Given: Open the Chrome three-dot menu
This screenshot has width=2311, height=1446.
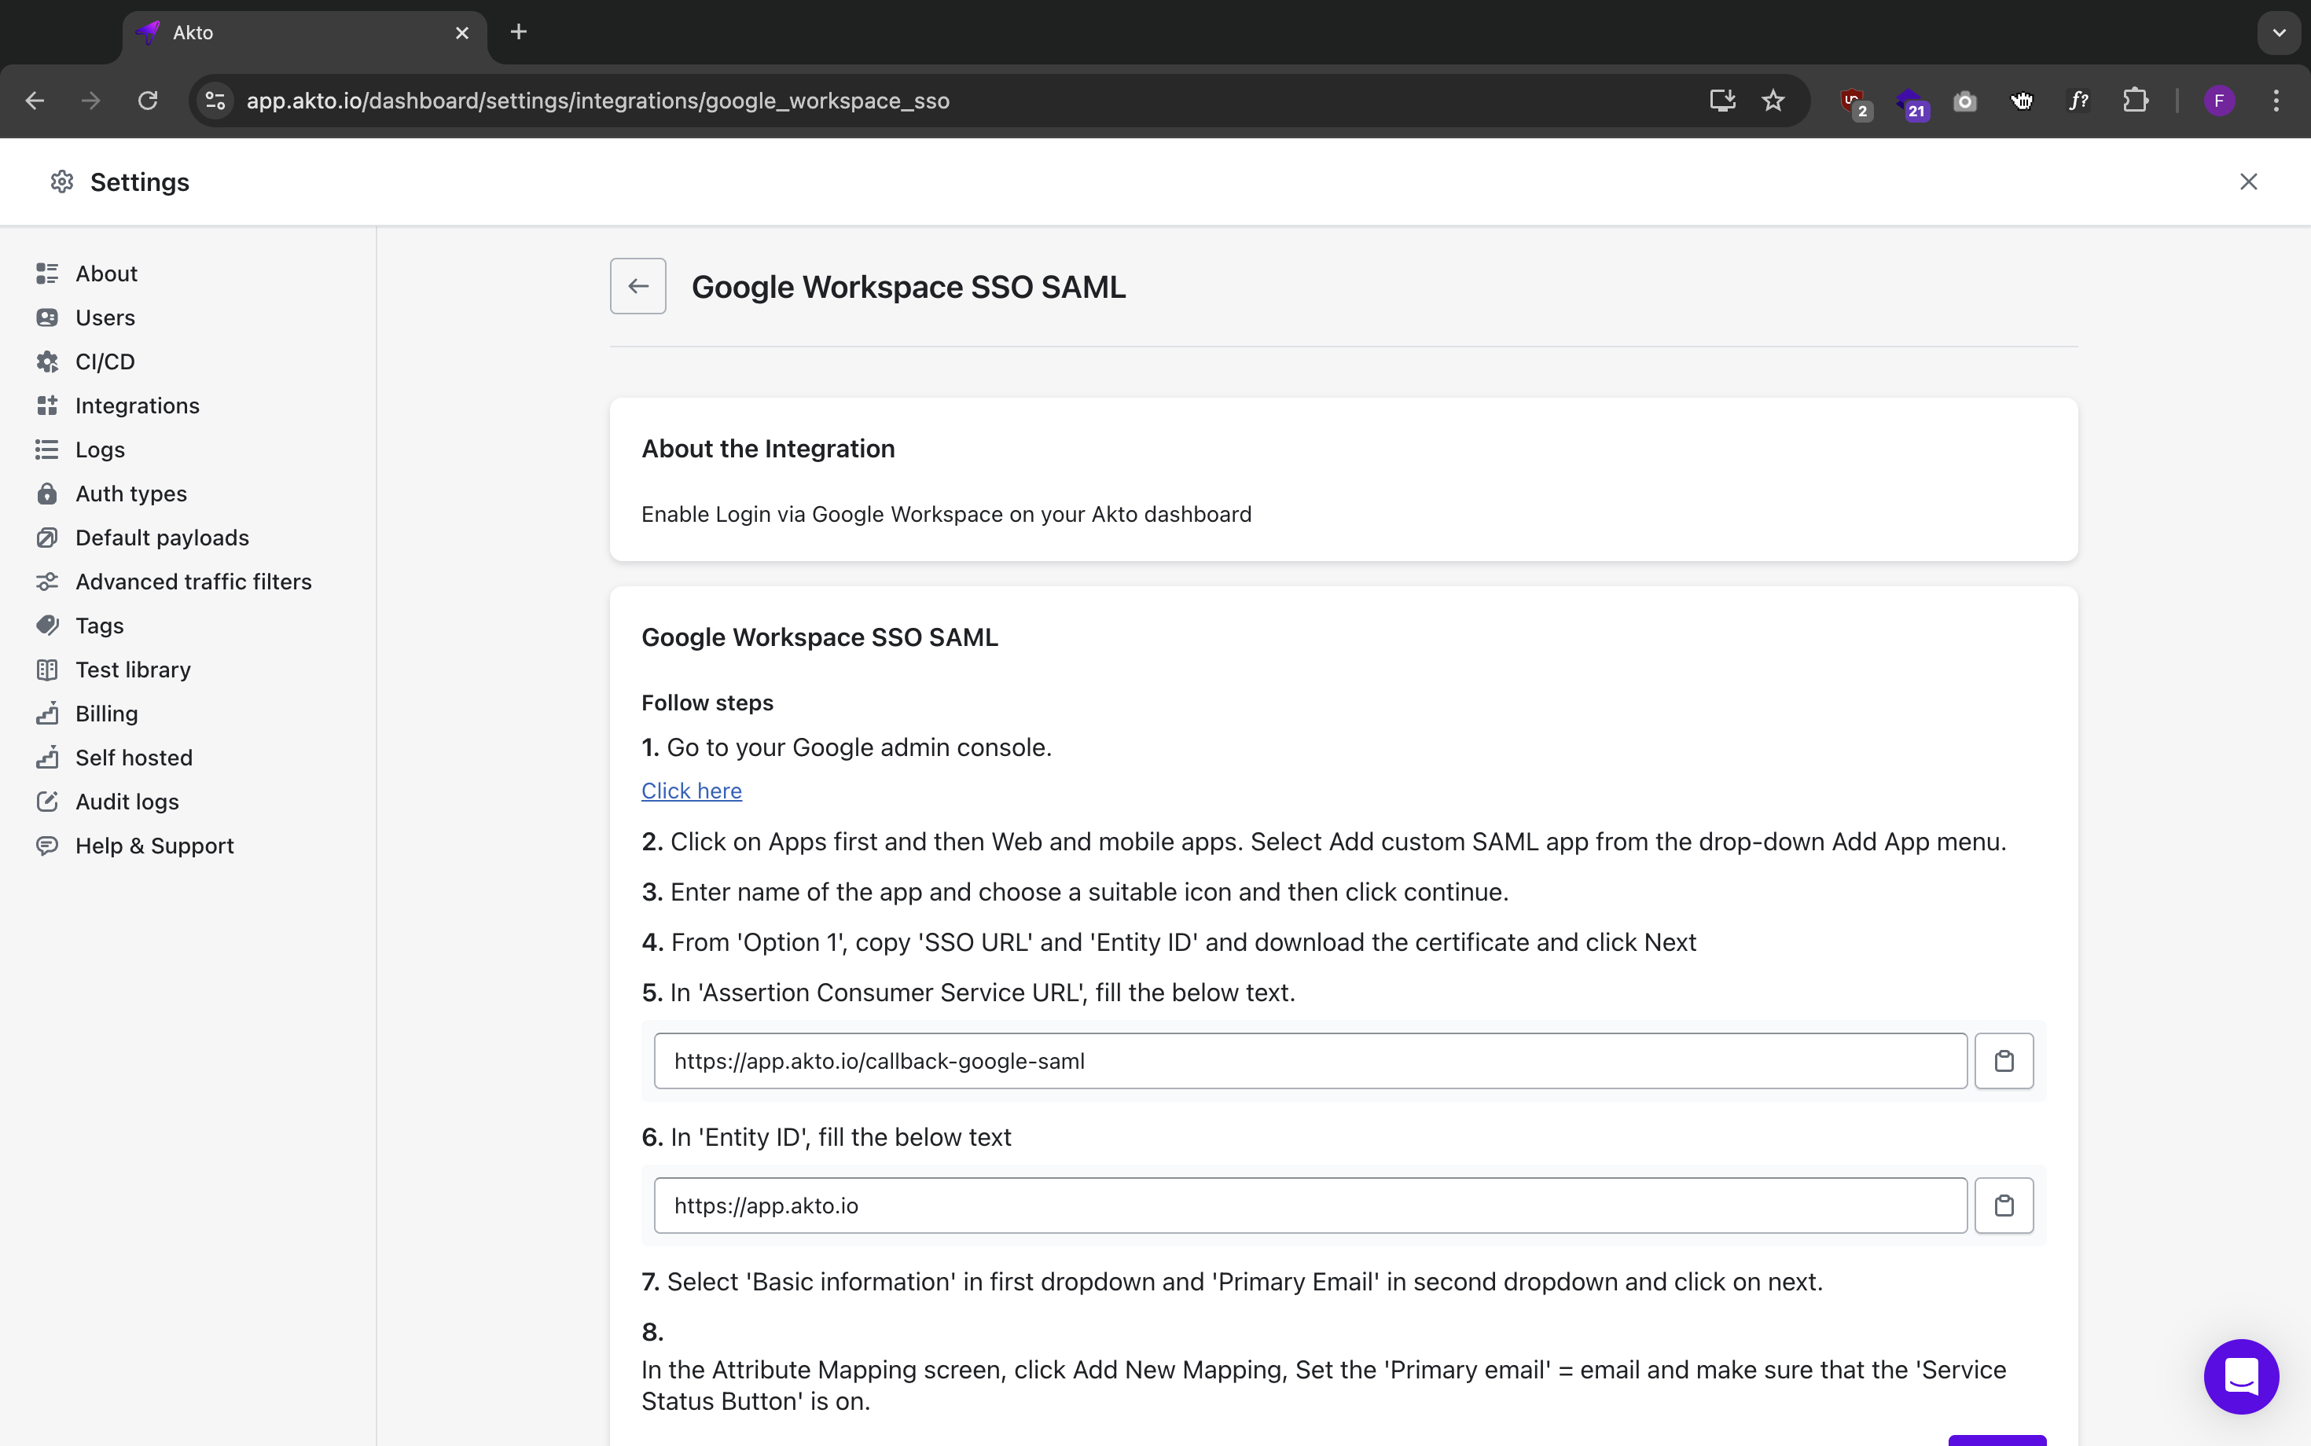Looking at the screenshot, I should [2276, 101].
